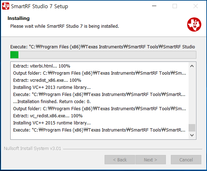Close the SmartRF Studio 7 Setup window
207x171 pixels.
196,6
